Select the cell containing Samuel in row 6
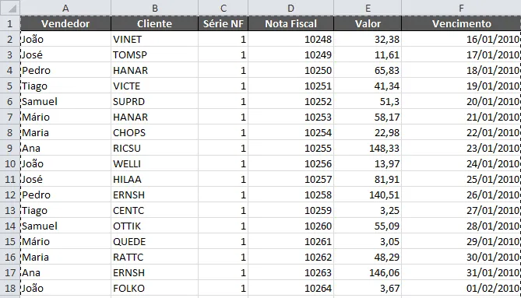 (x=65, y=101)
